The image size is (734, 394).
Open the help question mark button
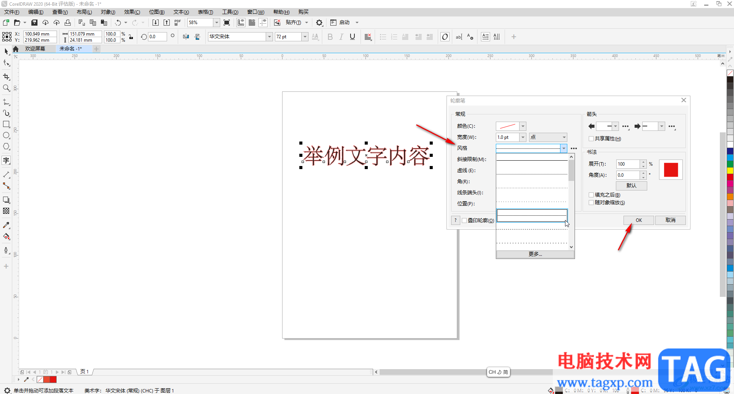456,220
